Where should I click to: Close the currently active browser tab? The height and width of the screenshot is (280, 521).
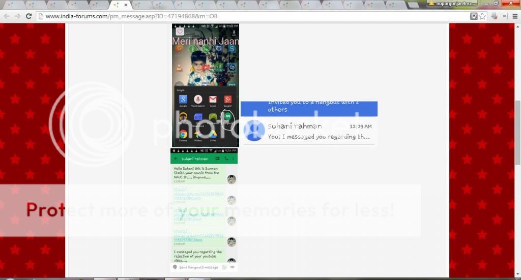coord(126,5)
